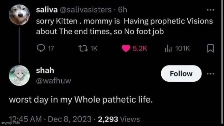
Task: Visit the @wafhuw profile handle
Action: click(54, 81)
